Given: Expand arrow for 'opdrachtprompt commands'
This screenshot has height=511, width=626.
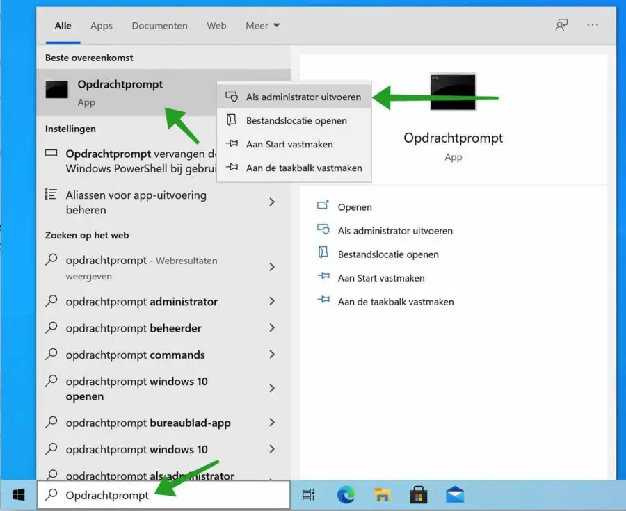Looking at the screenshot, I should (272, 355).
